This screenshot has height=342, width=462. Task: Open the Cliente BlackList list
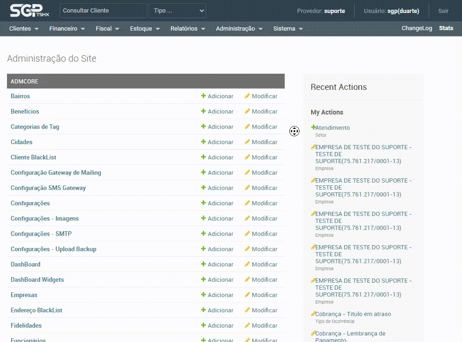click(x=33, y=157)
